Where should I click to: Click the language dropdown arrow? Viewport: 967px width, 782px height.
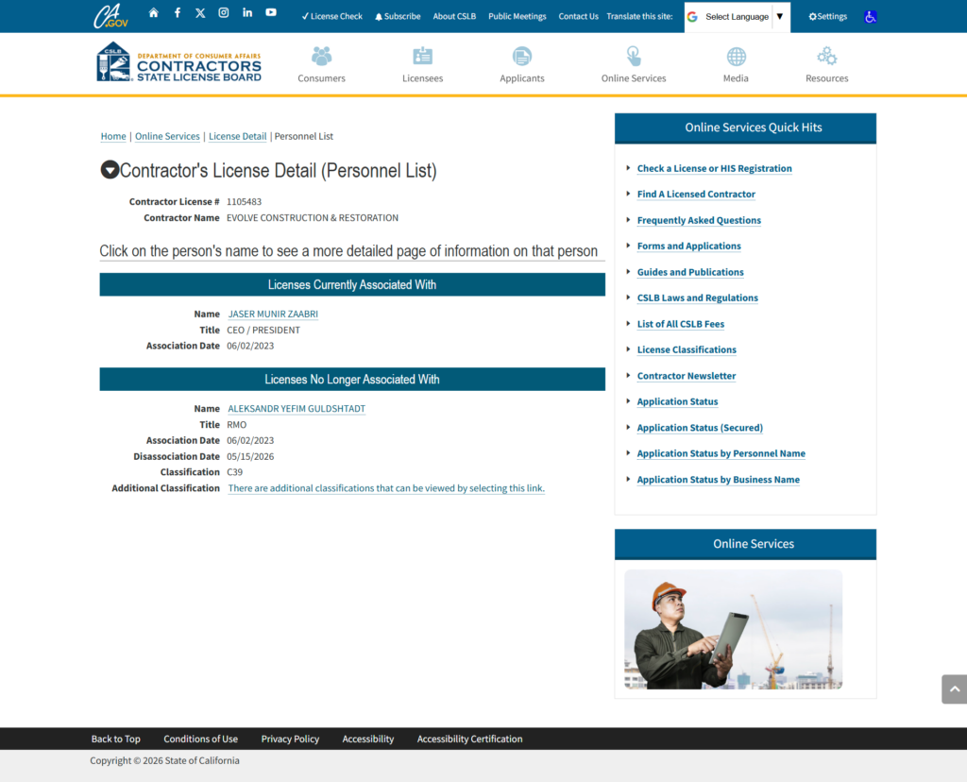(x=779, y=17)
